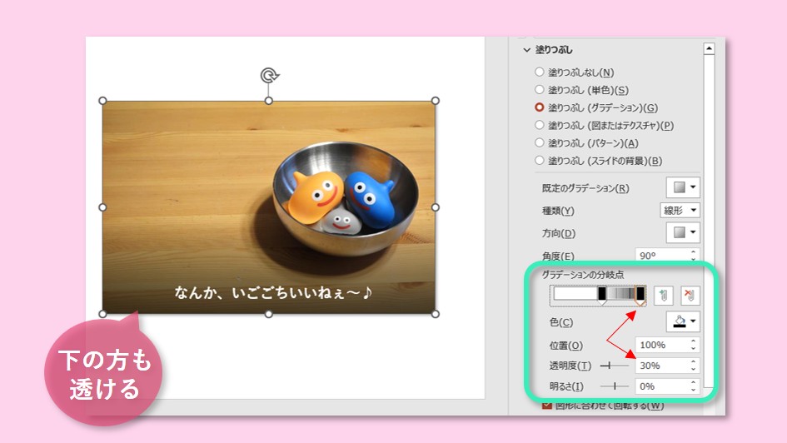Select 塗りつぶし (パターン)(A) radio button
This screenshot has height=443, width=787.
(x=539, y=143)
